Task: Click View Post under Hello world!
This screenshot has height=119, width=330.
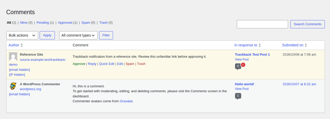Action: (x=242, y=89)
